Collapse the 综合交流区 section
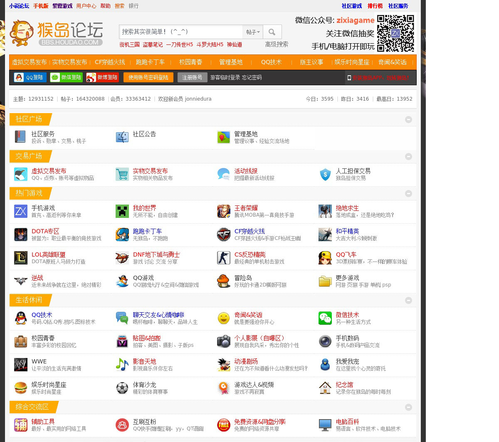This screenshot has width=499, height=442. pyautogui.click(x=408, y=407)
